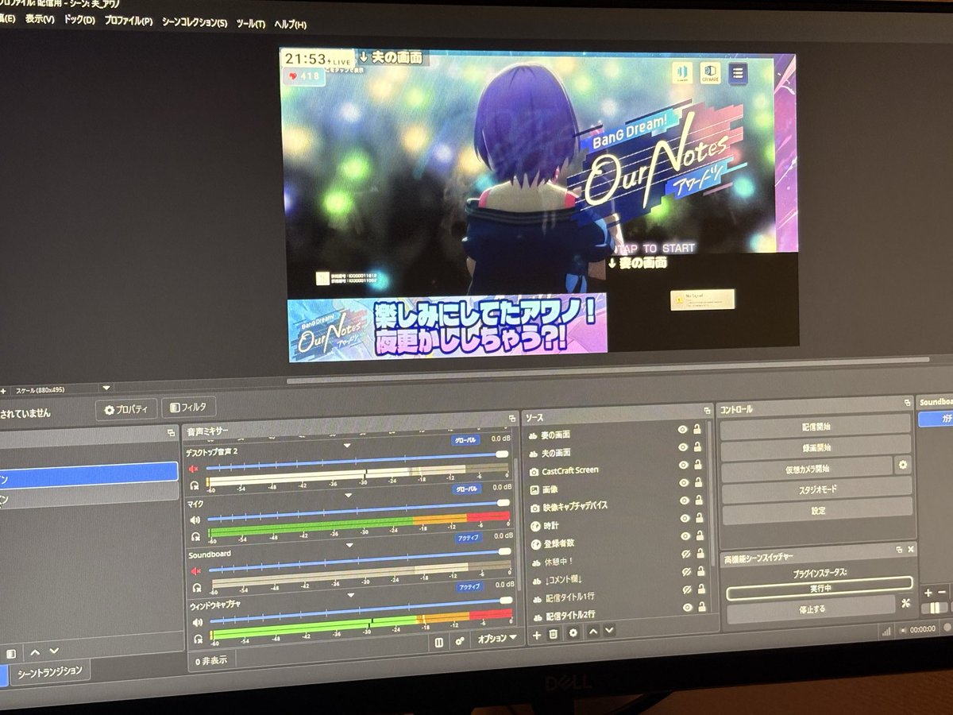Expand ウィンドウキャプチャ channel options arrow
The width and height of the screenshot is (953, 715).
tap(349, 596)
